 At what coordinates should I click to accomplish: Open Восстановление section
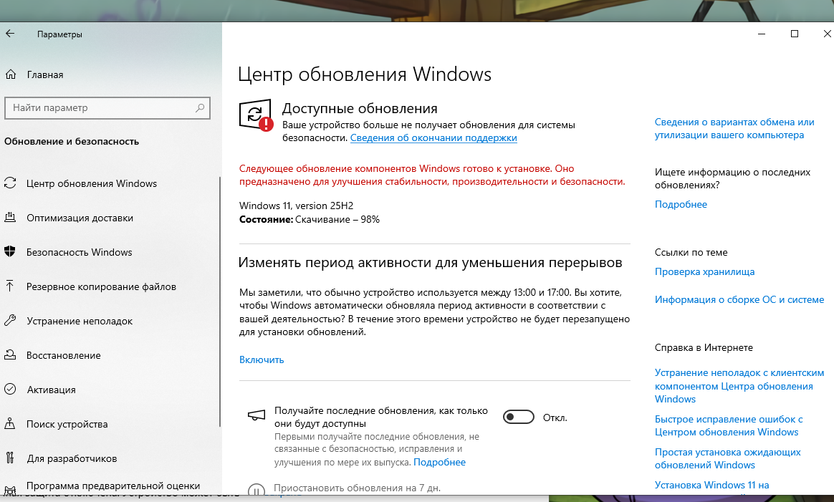[63, 355]
